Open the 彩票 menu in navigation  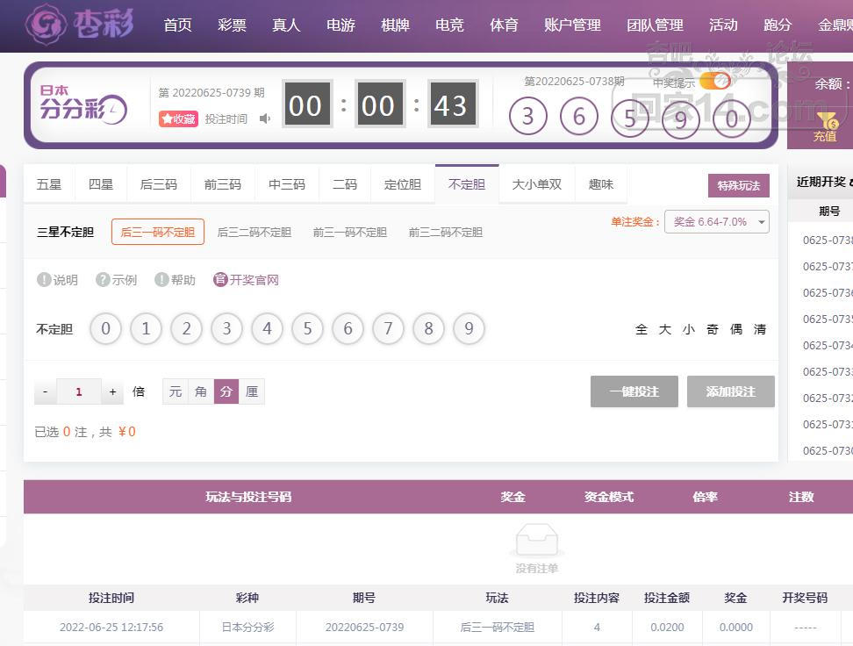click(x=232, y=25)
